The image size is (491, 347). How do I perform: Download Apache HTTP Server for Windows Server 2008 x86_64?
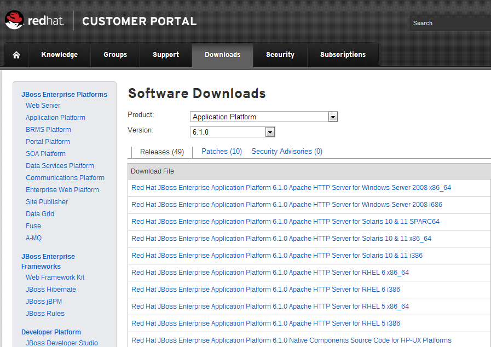click(291, 188)
